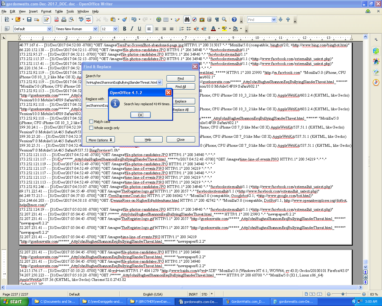Click the Justified alignment icon
The image size is (382, 306).
click(172, 29)
